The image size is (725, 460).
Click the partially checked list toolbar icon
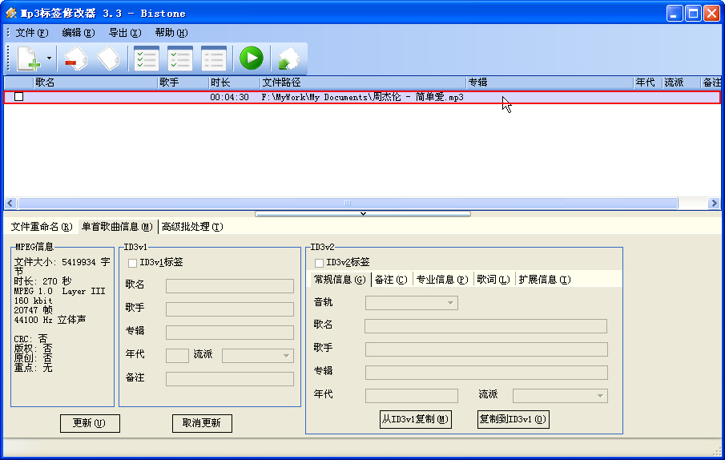179,59
